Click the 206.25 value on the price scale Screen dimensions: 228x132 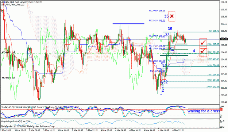[224, 2]
